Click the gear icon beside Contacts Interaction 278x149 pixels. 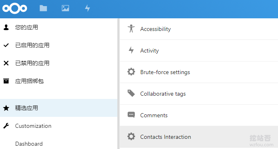(131, 136)
